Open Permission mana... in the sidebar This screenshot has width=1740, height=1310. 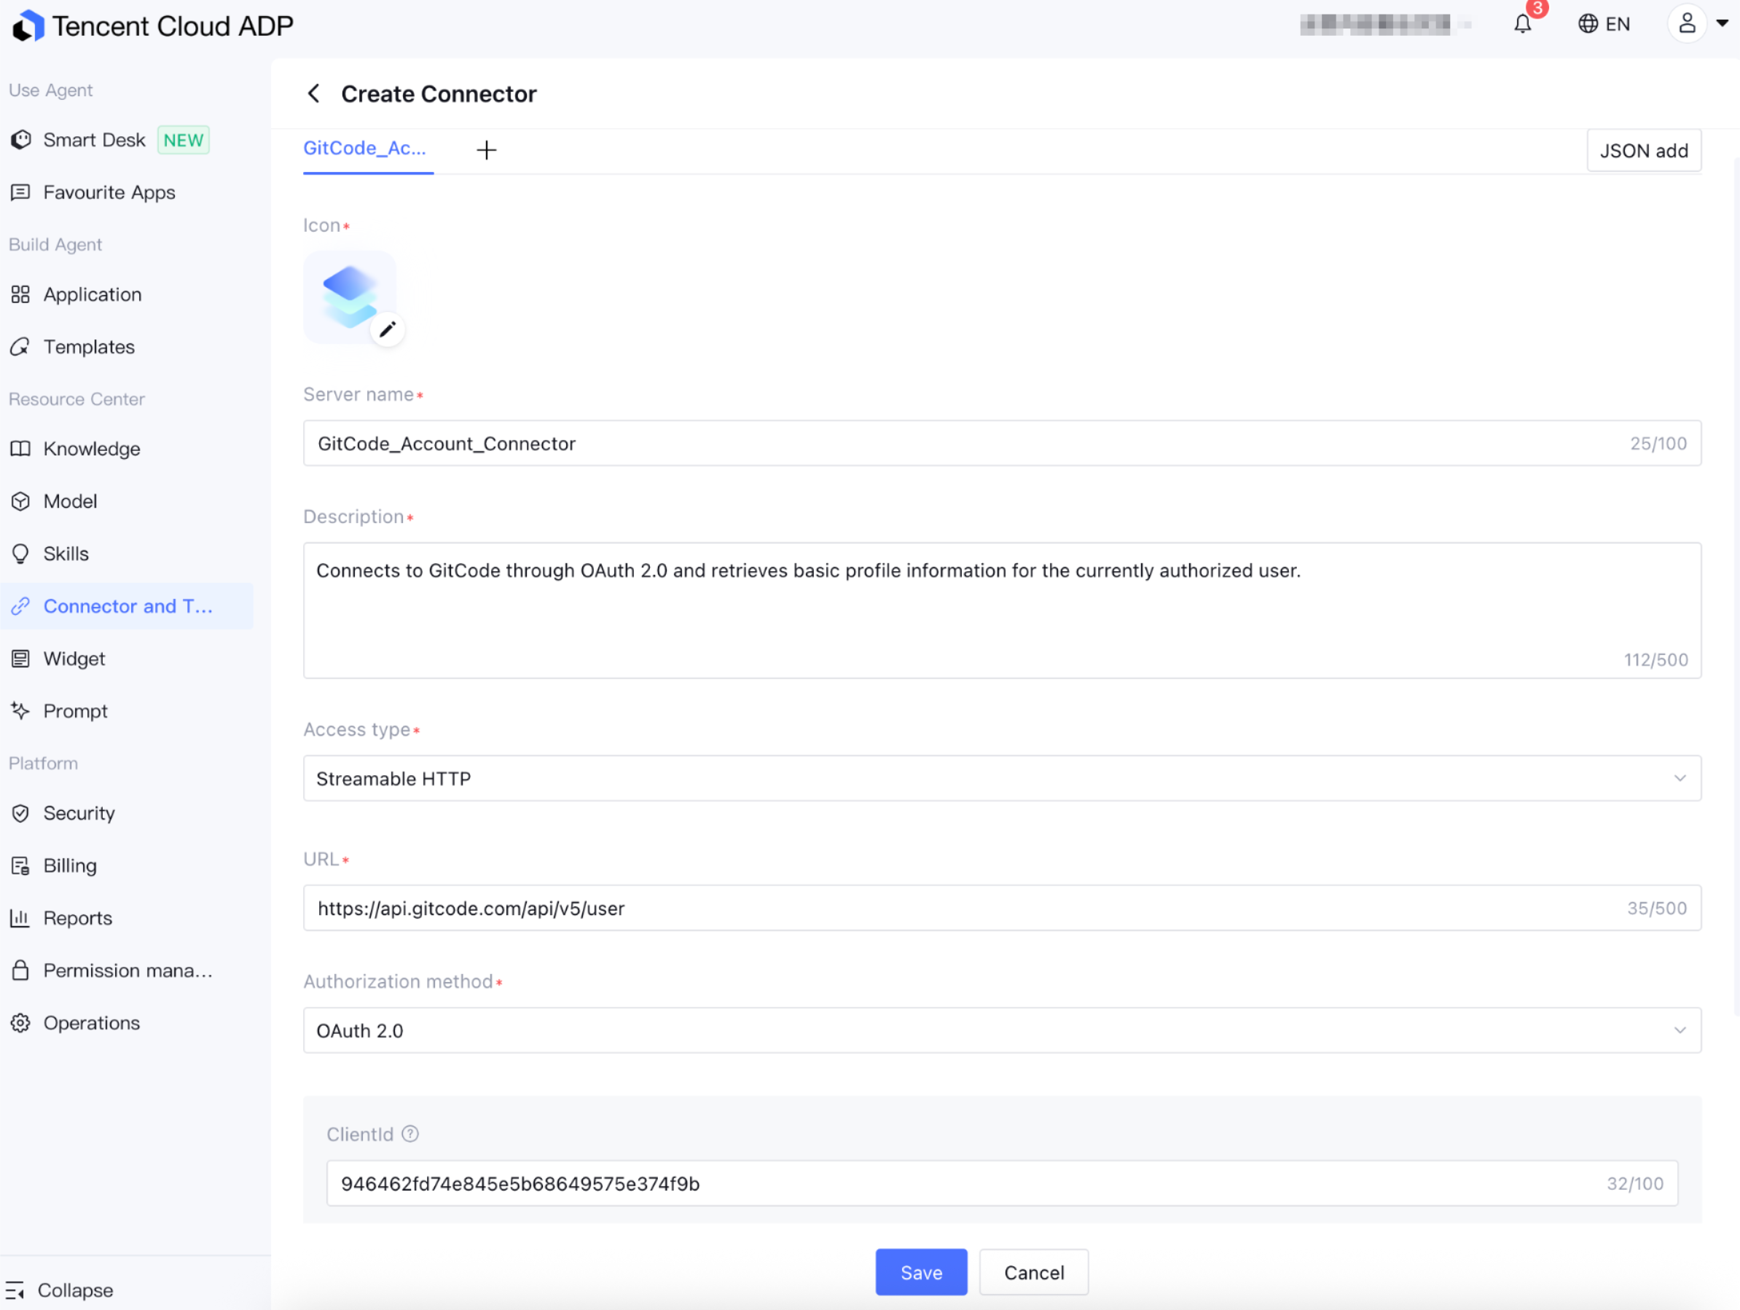click(128, 970)
